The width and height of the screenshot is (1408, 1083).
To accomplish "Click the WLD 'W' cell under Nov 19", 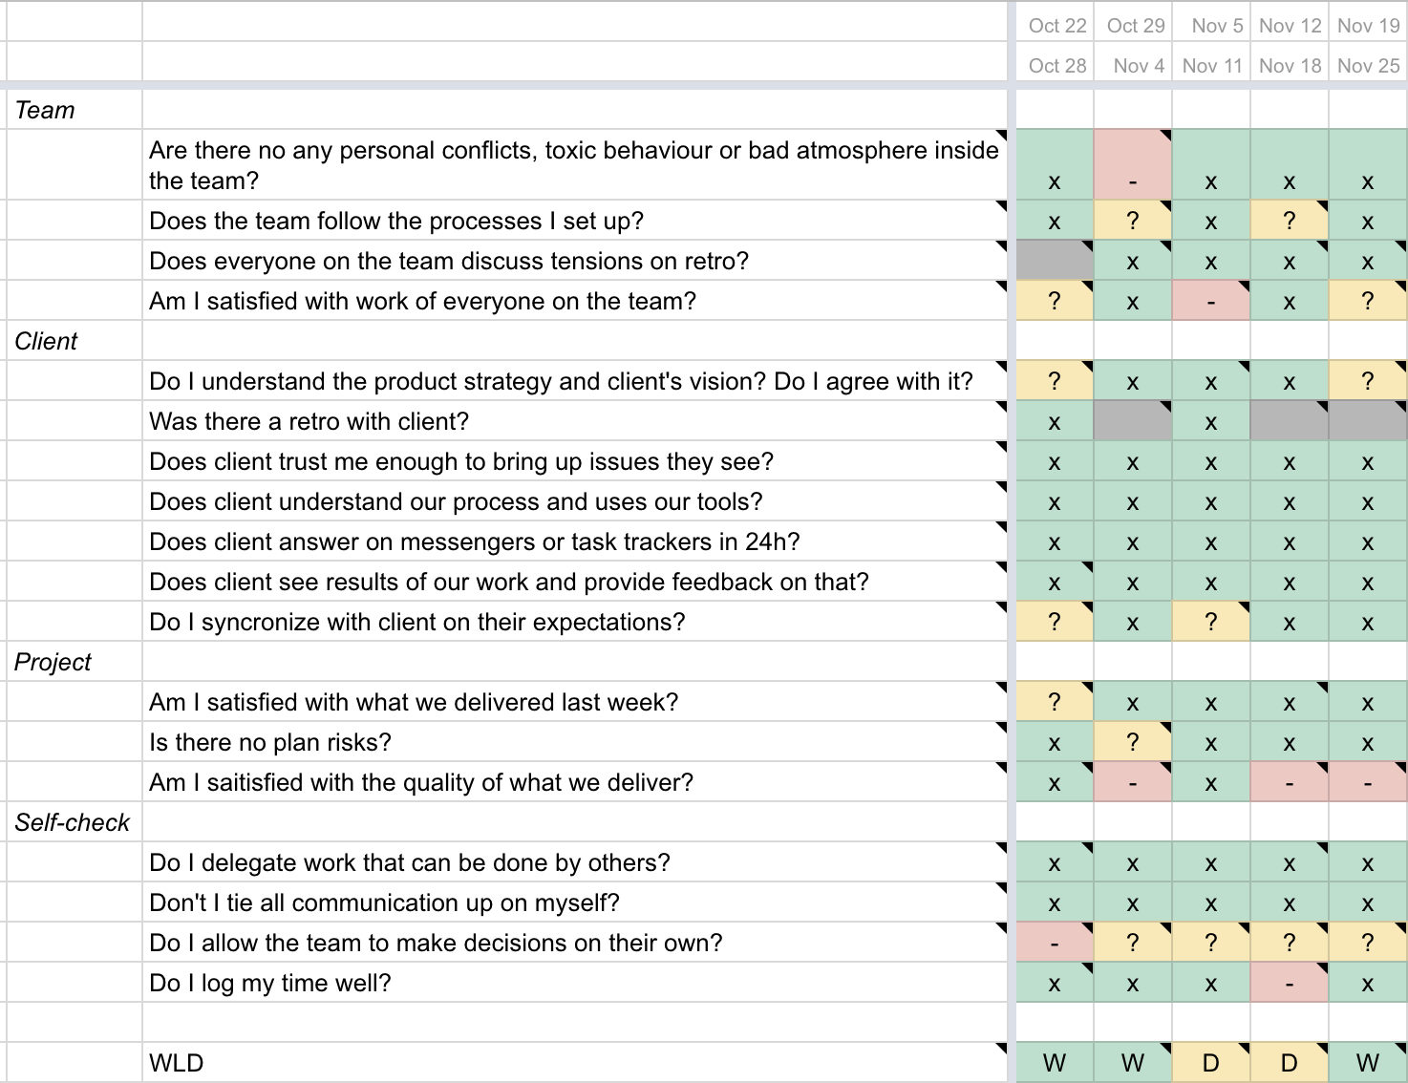I will (1368, 1063).
